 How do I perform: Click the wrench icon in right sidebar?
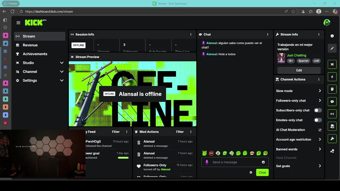(x=332, y=138)
